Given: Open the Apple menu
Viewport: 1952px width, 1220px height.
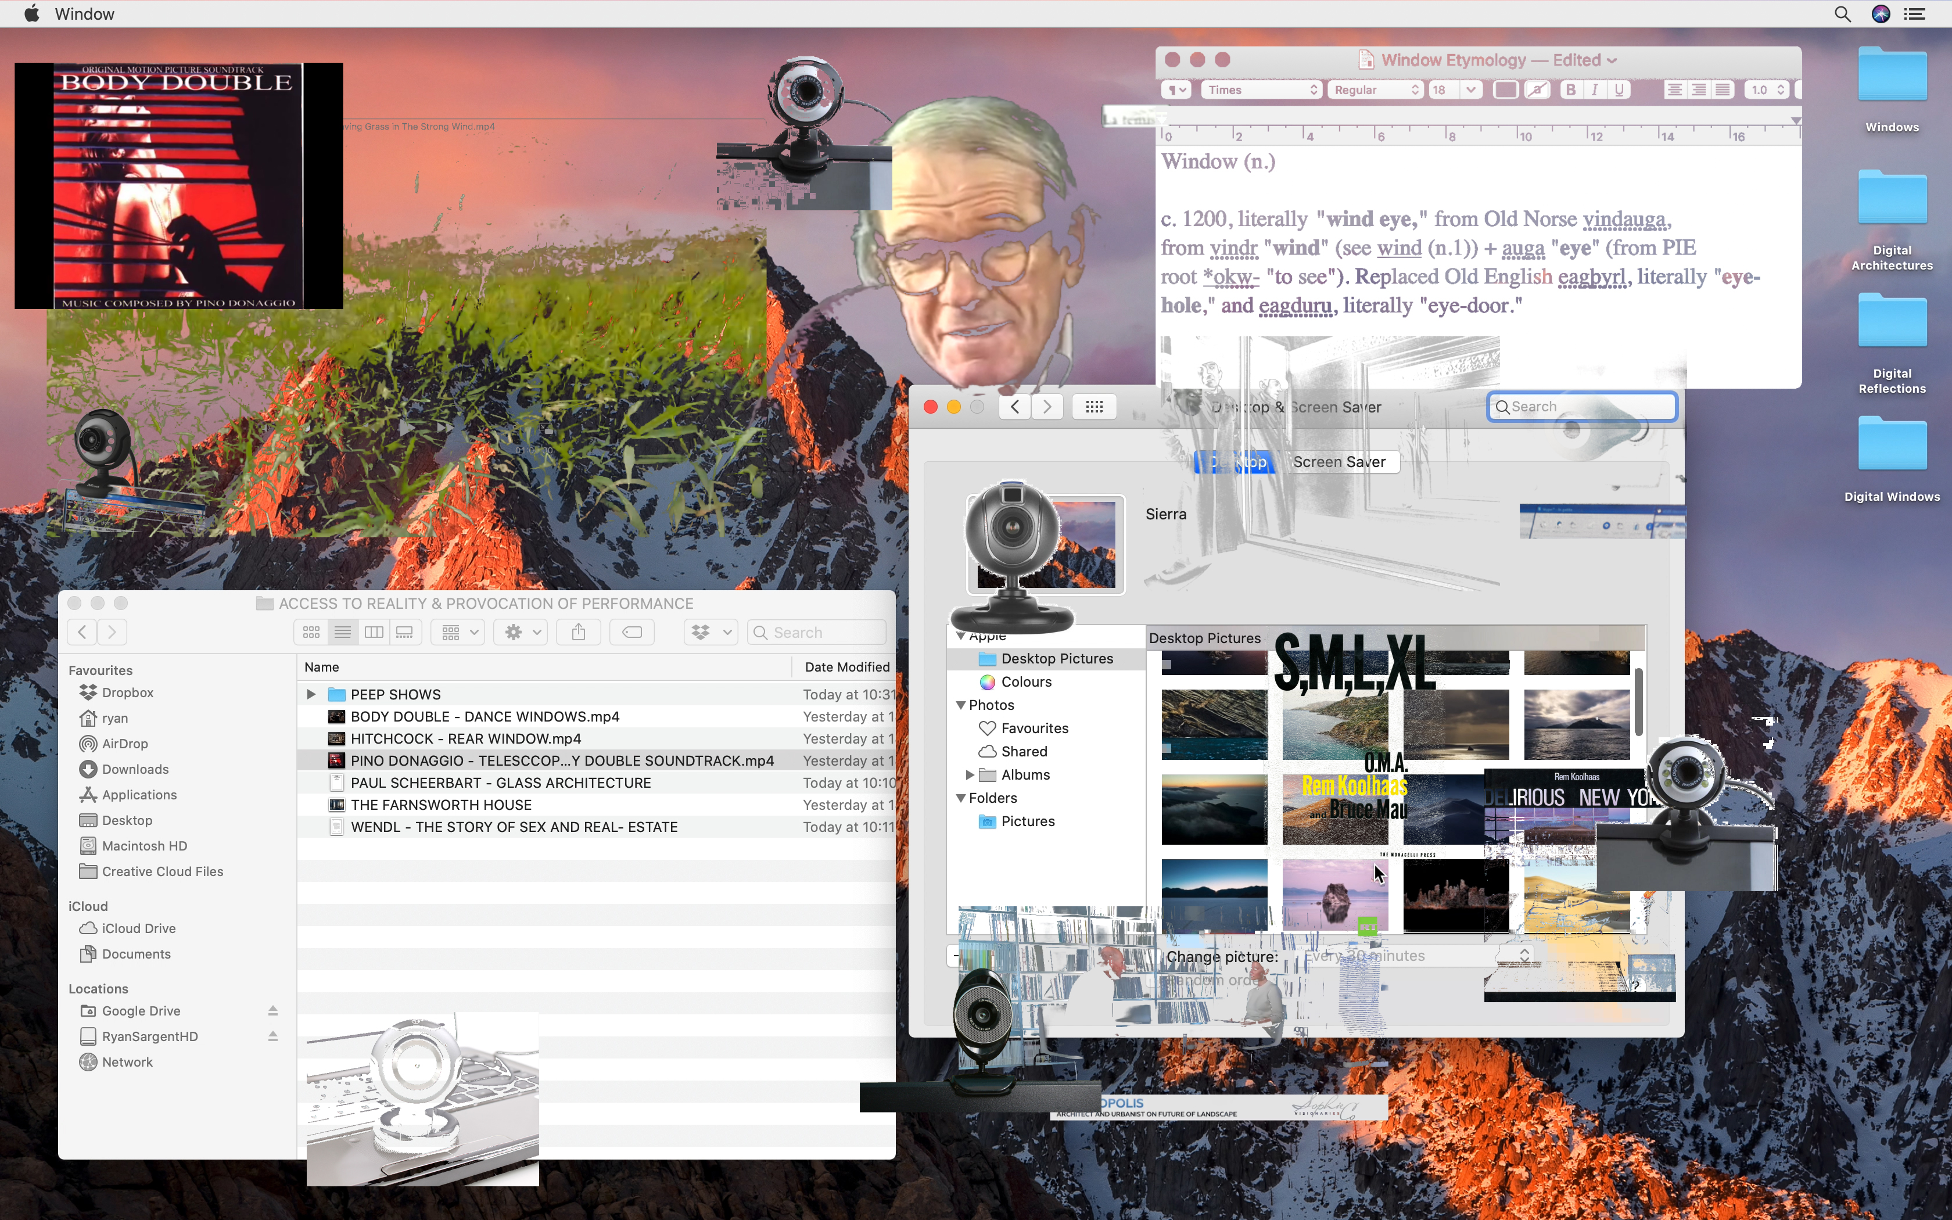Looking at the screenshot, I should [31, 14].
